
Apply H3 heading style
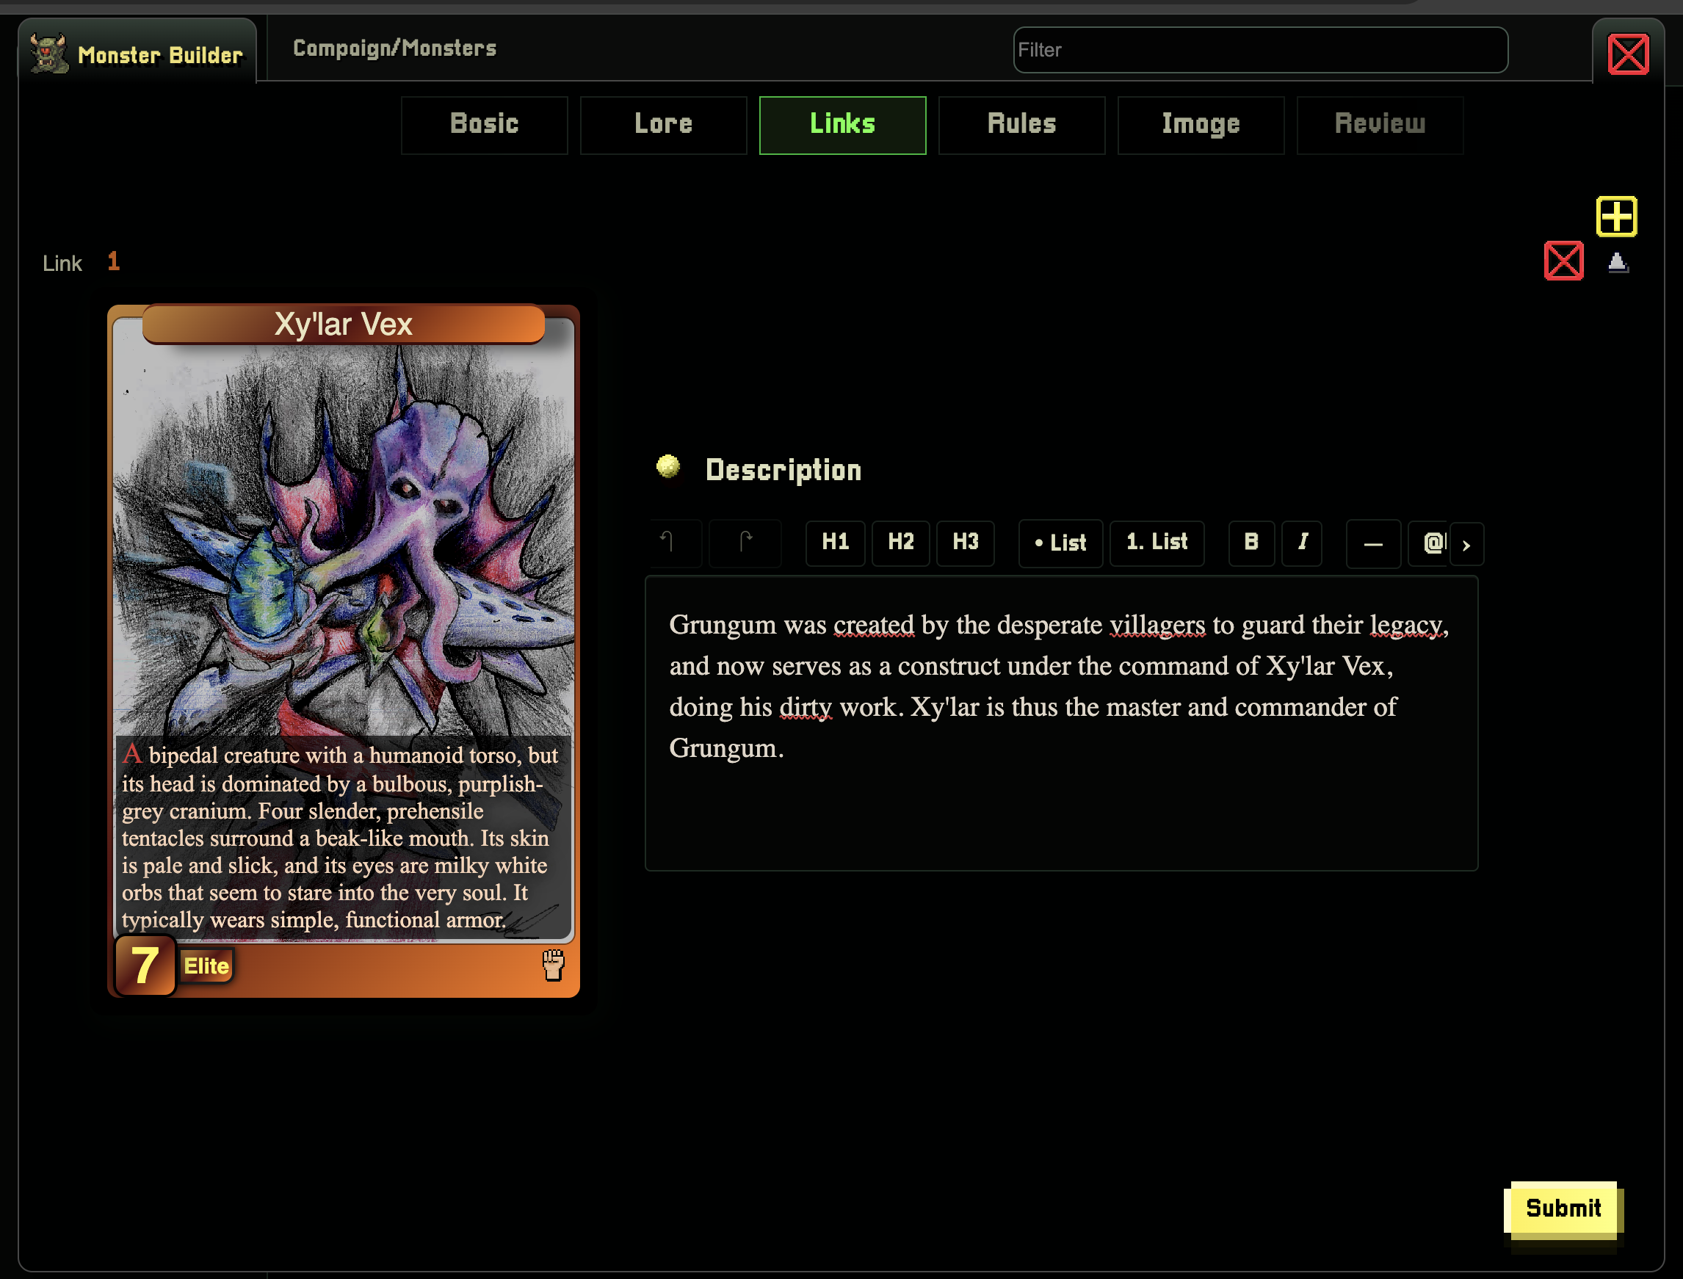(x=965, y=543)
